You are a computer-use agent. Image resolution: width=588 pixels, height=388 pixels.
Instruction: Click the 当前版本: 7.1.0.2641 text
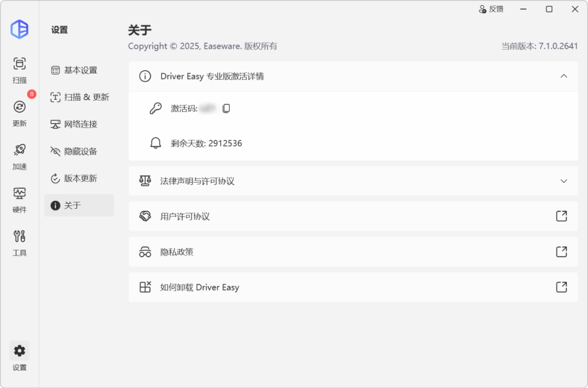(540, 46)
